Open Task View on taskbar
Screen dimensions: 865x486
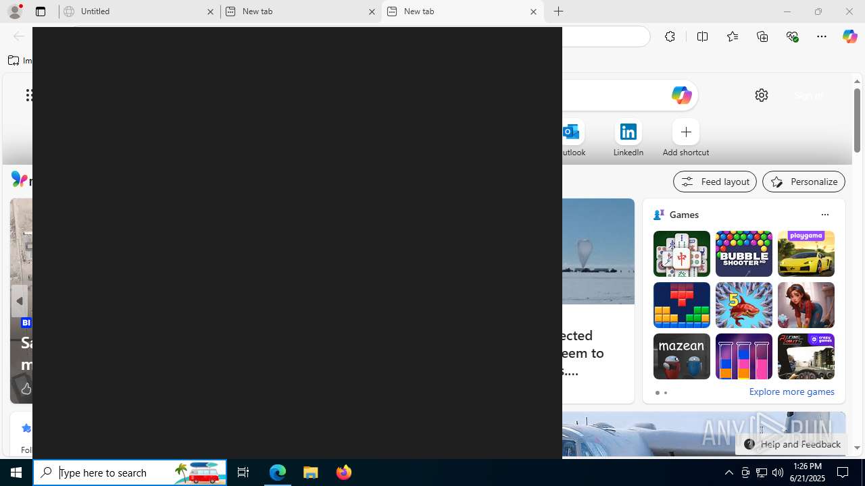click(x=243, y=473)
